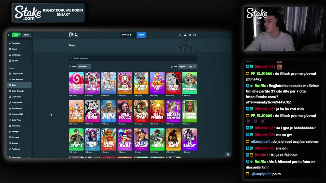Click the Challenges icon in sidebar

[10, 55]
